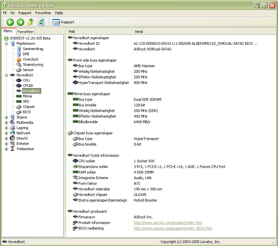Select the Ekstra egenskaper/kjennetegn row

[x=115, y=200]
